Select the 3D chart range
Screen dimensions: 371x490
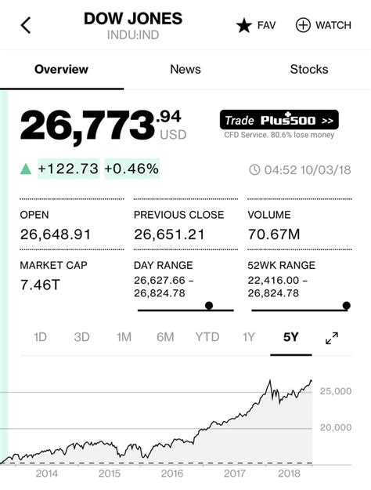pyautogui.click(x=81, y=337)
